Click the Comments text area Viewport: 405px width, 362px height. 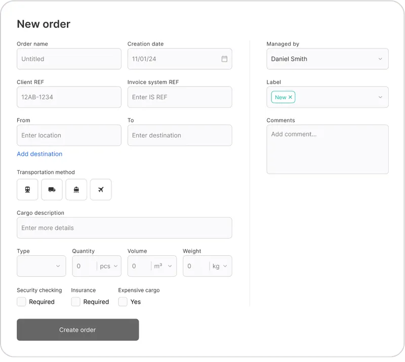[x=328, y=149]
